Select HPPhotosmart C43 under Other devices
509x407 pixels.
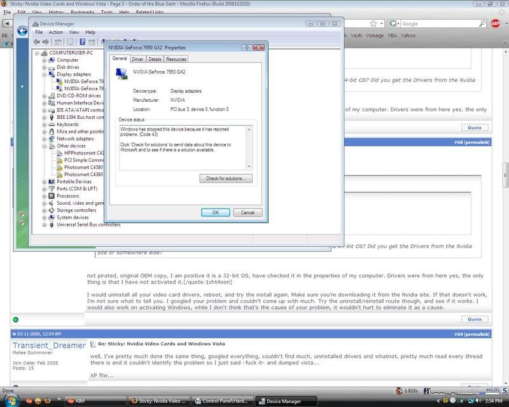(x=81, y=153)
